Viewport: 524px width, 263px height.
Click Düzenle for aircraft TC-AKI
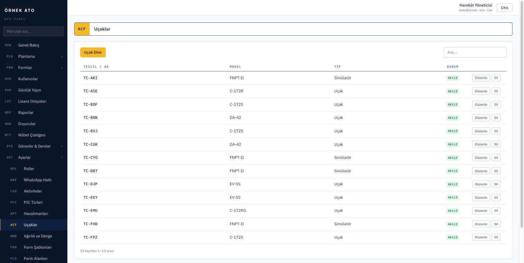481,78
